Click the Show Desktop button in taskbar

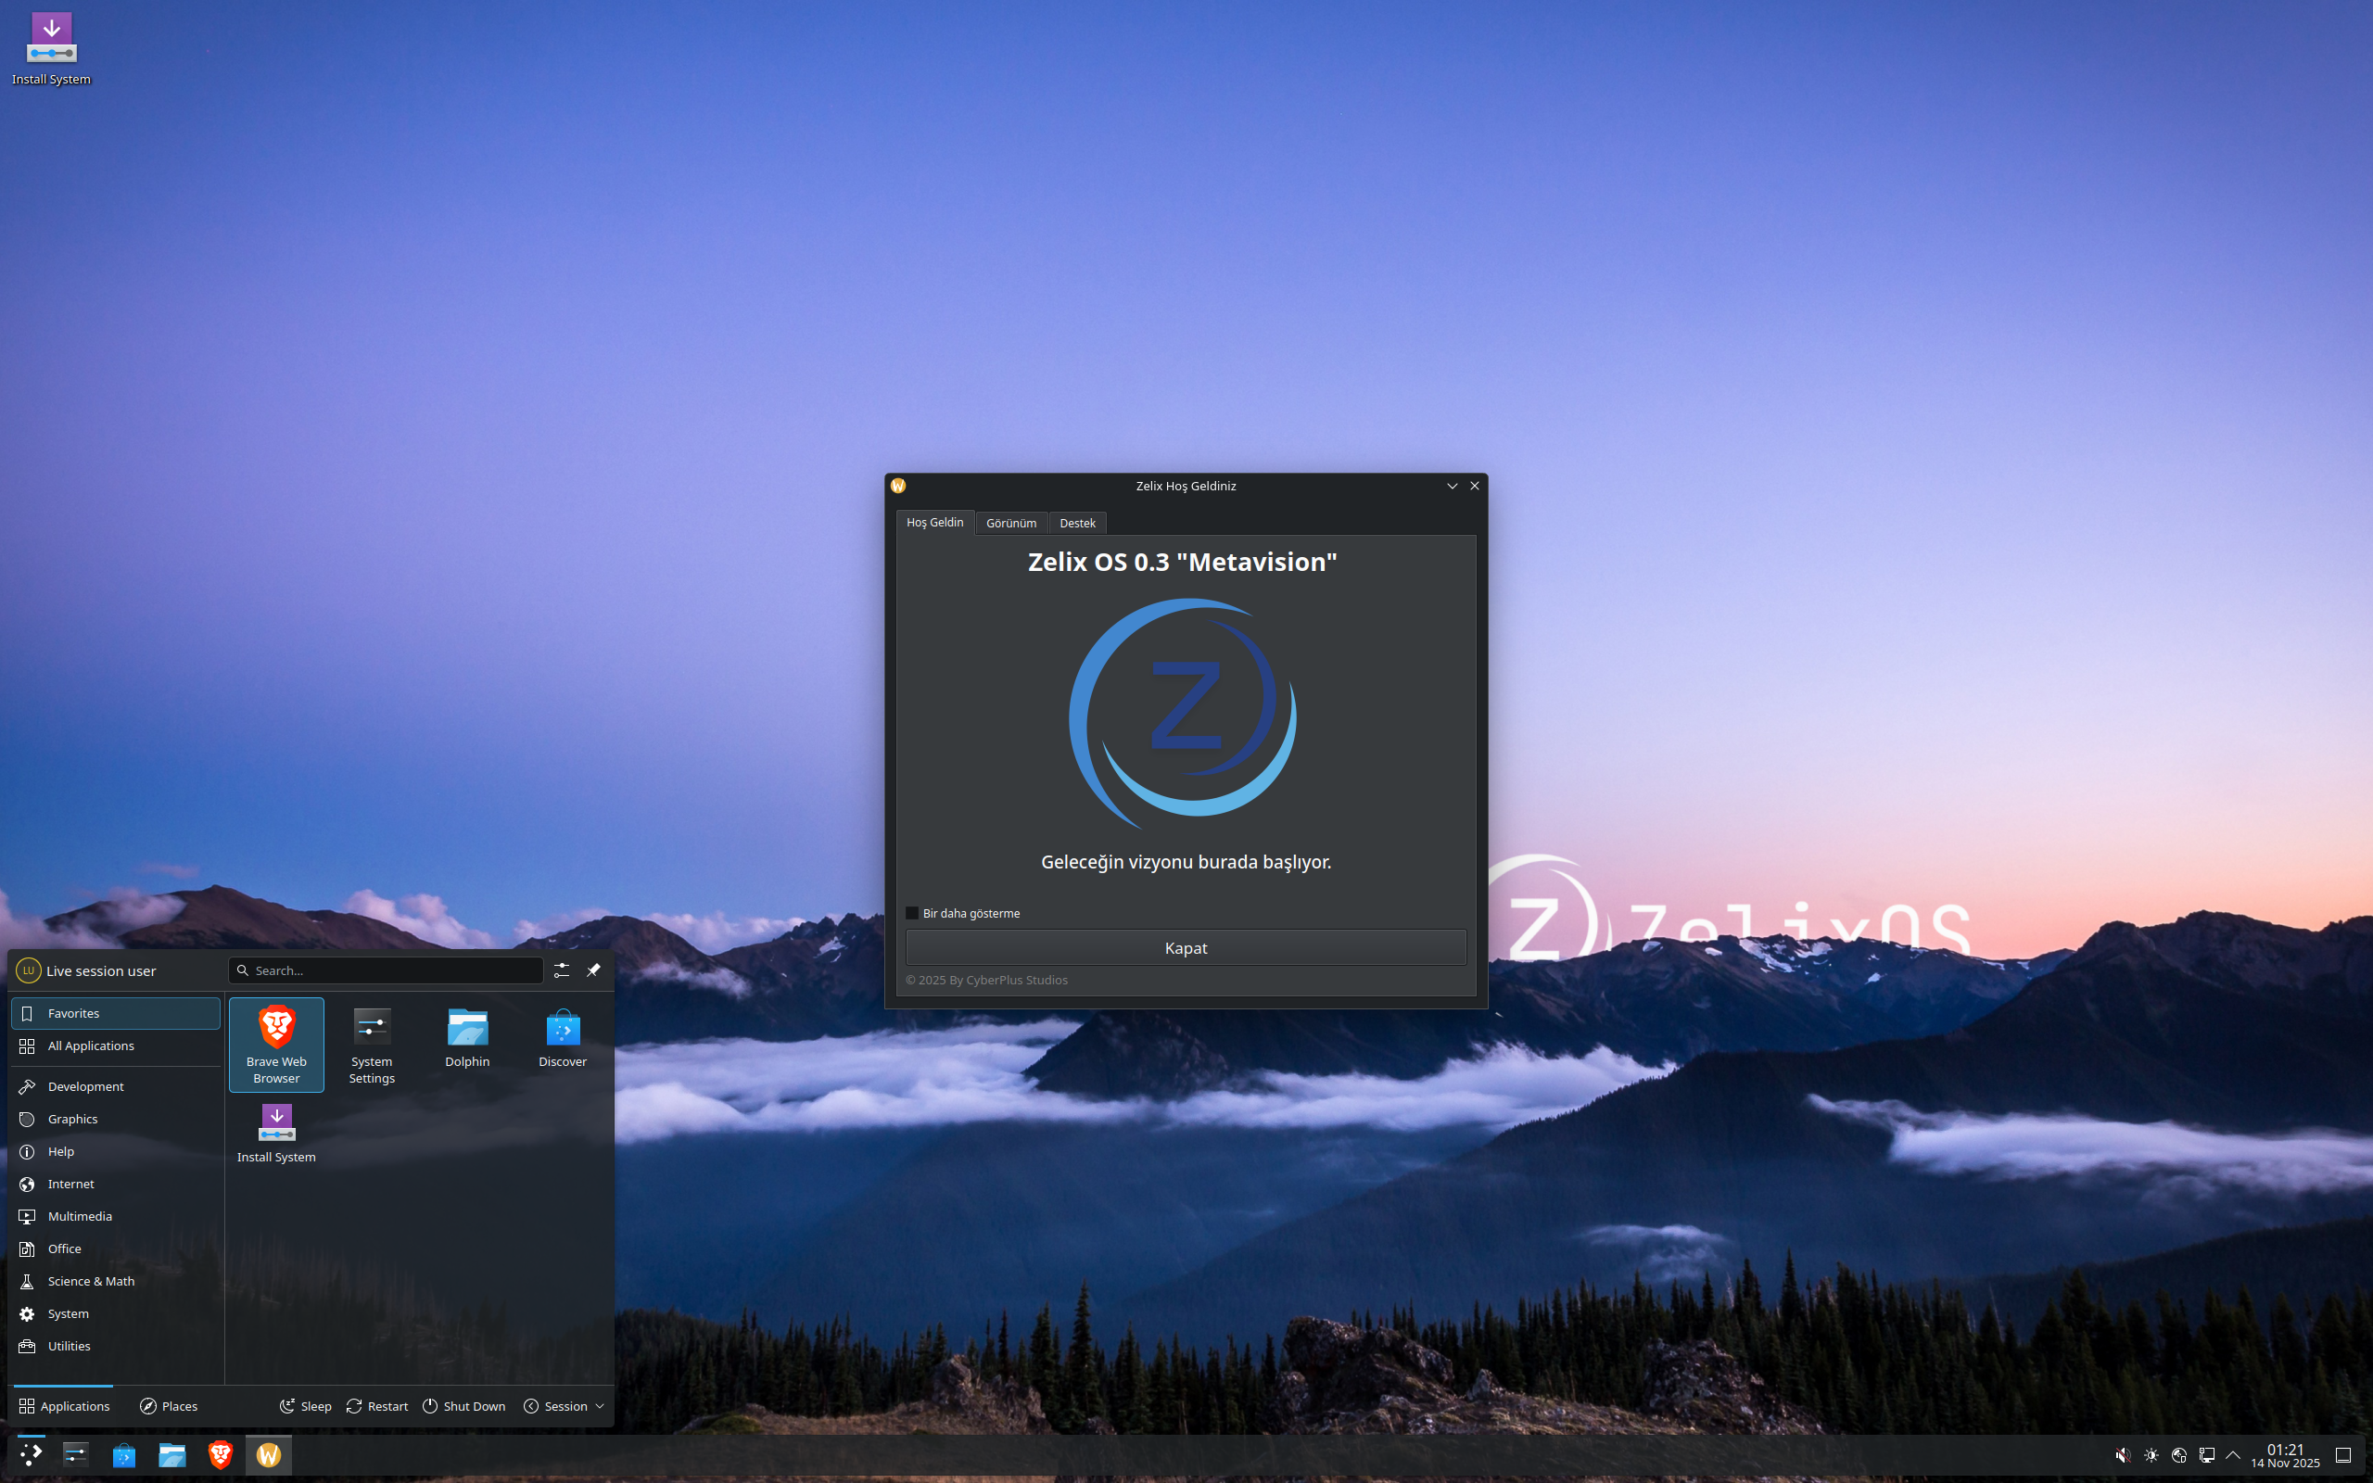point(2343,1455)
